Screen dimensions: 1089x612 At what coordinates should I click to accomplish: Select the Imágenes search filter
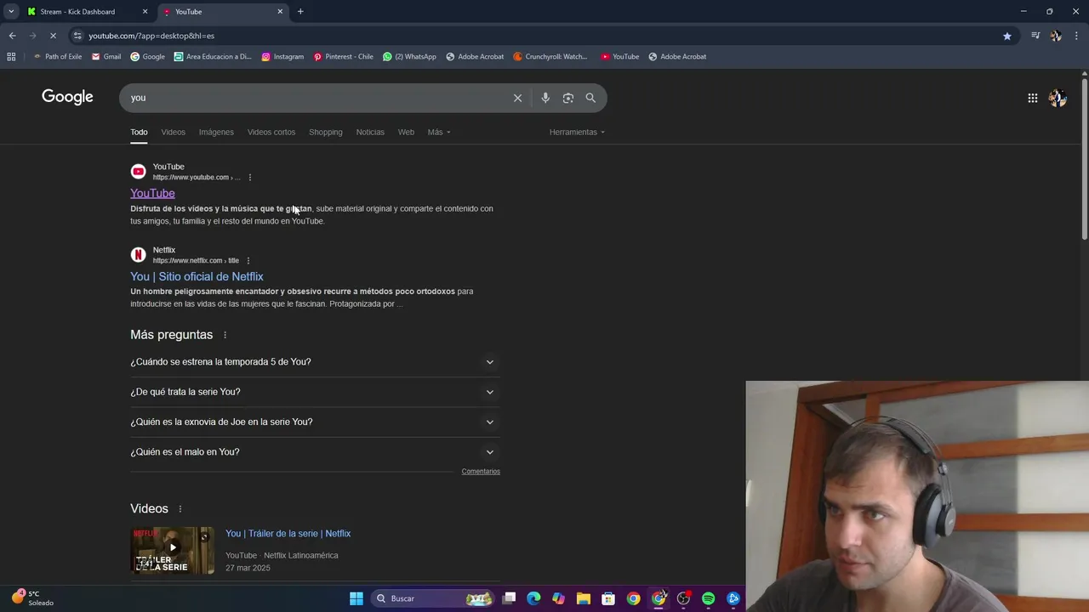(x=216, y=132)
